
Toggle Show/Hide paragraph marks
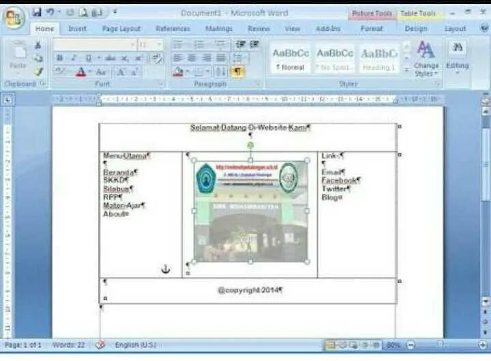coord(238,72)
